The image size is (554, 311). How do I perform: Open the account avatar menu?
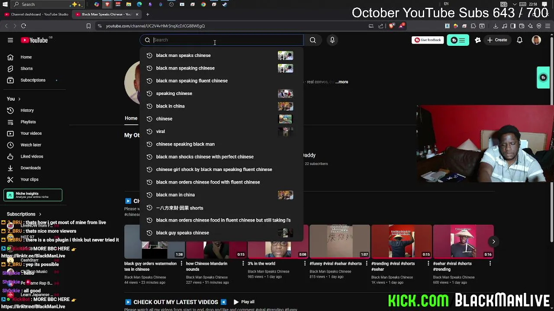coord(536,40)
